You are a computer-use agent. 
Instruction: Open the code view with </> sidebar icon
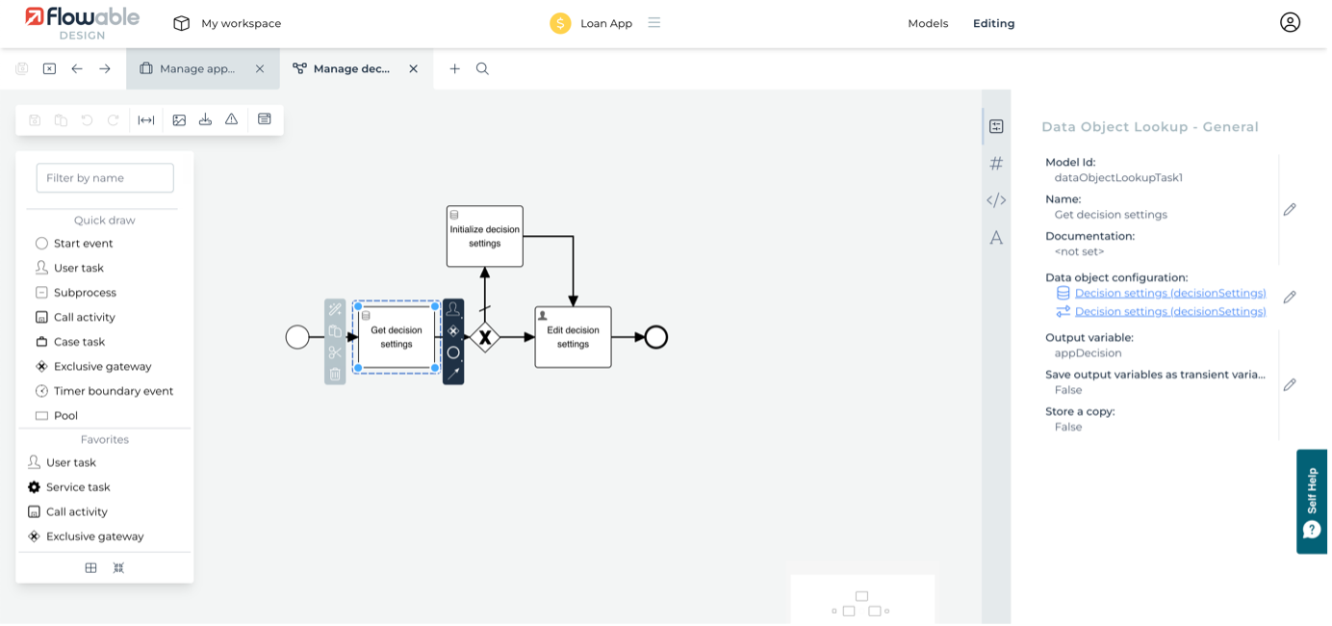click(996, 199)
